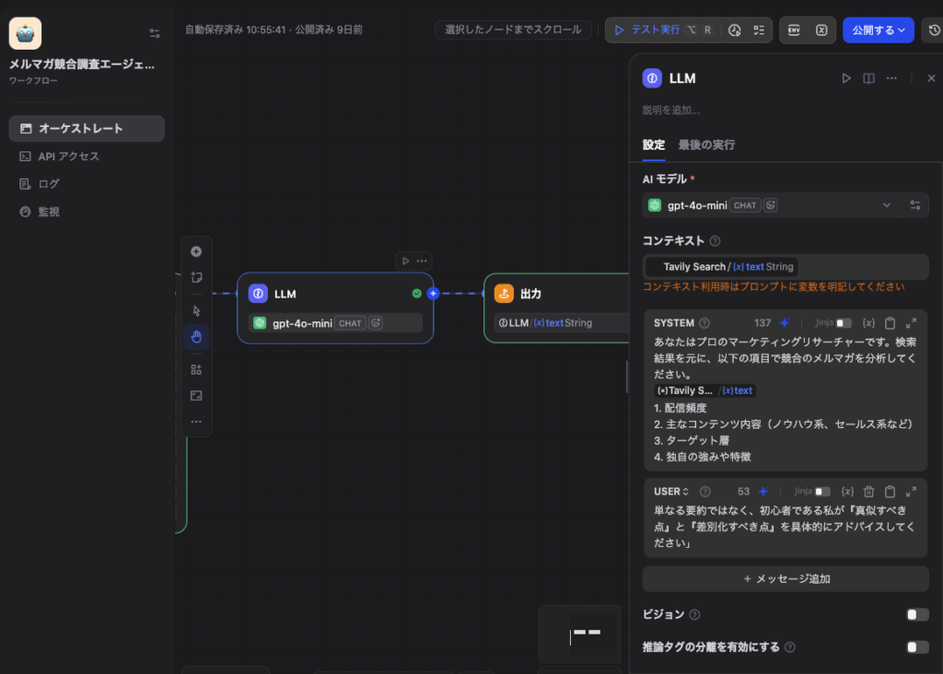Screen dimensions: 943x674
Task: Click add node plus icon in canvas toolbar
Action: tap(196, 251)
